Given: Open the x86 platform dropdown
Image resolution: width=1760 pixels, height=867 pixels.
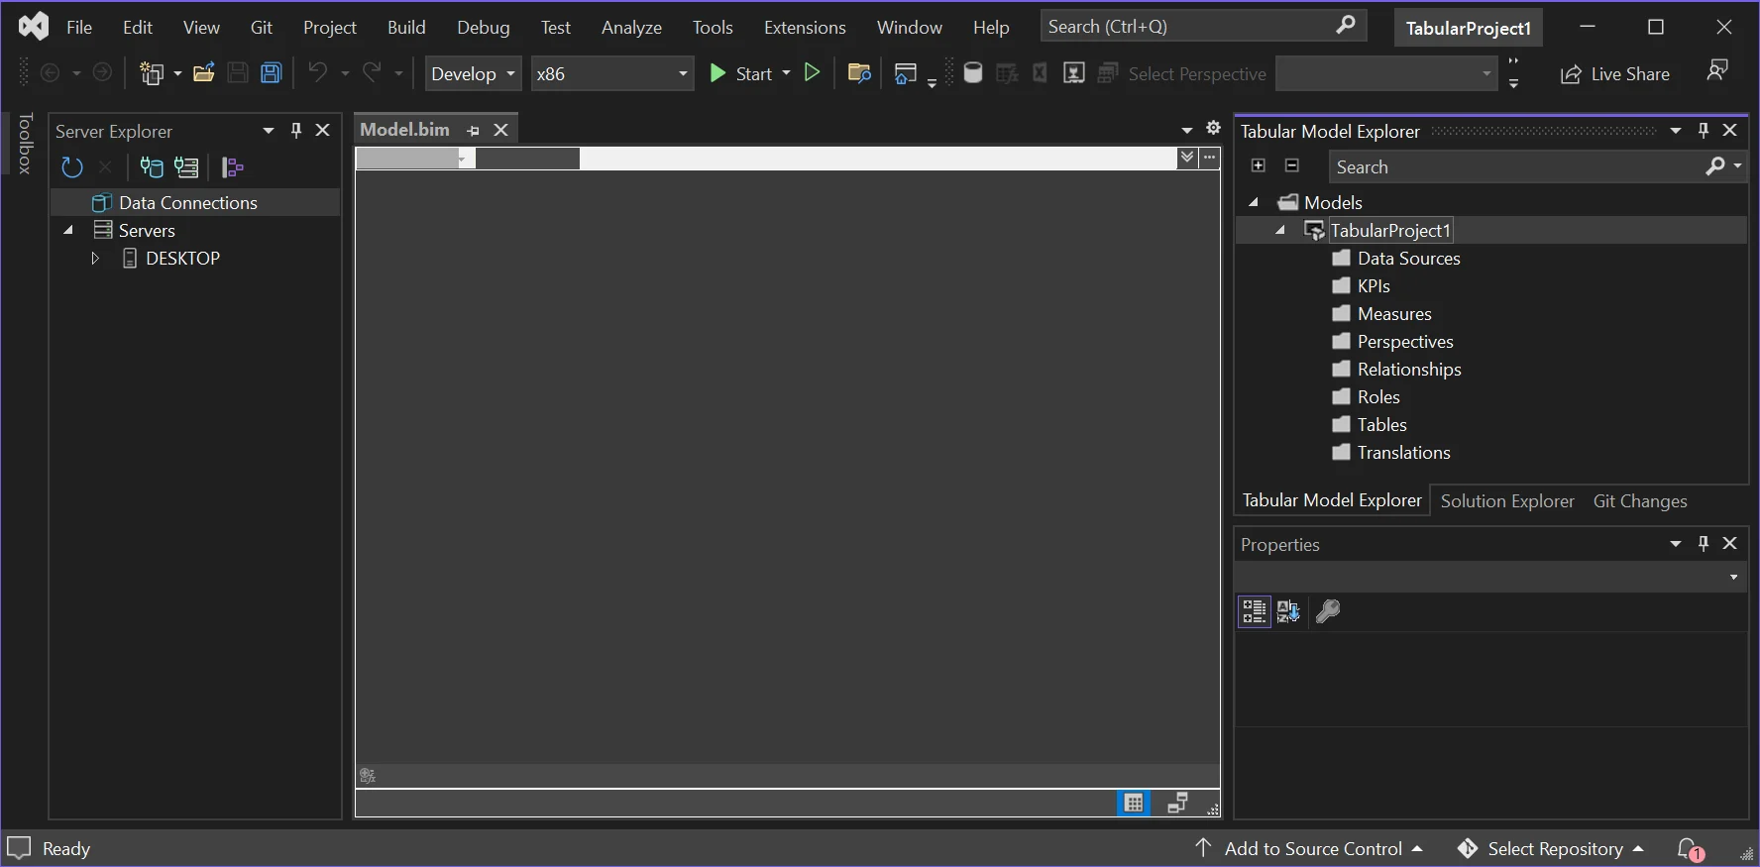Looking at the screenshot, I should pyautogui.click(x=611, y=73).
